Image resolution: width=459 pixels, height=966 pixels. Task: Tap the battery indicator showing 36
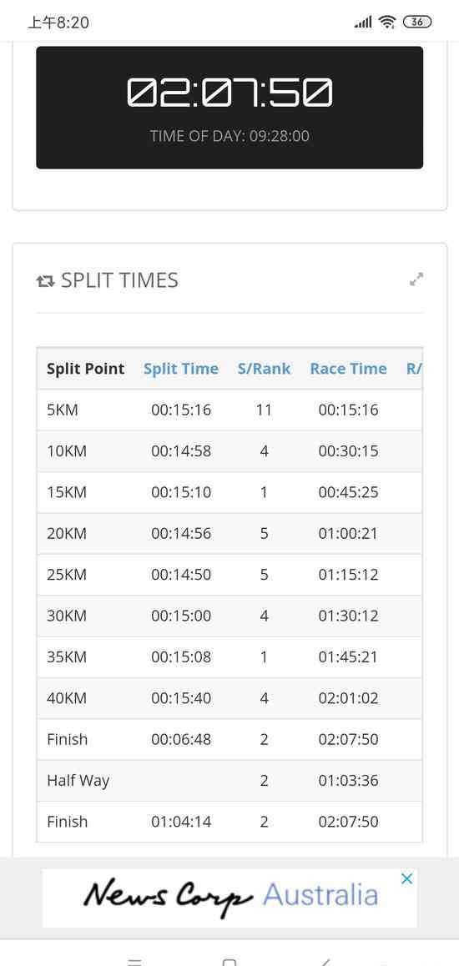coord(417,23)
